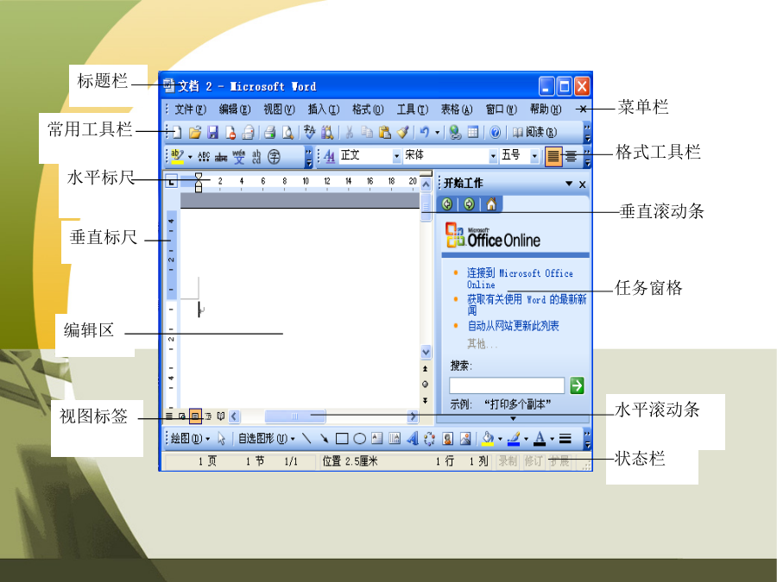Click the 其他... link in task pane
The height and width of the screenshot is (582, 777).
[x=482, y=343]
